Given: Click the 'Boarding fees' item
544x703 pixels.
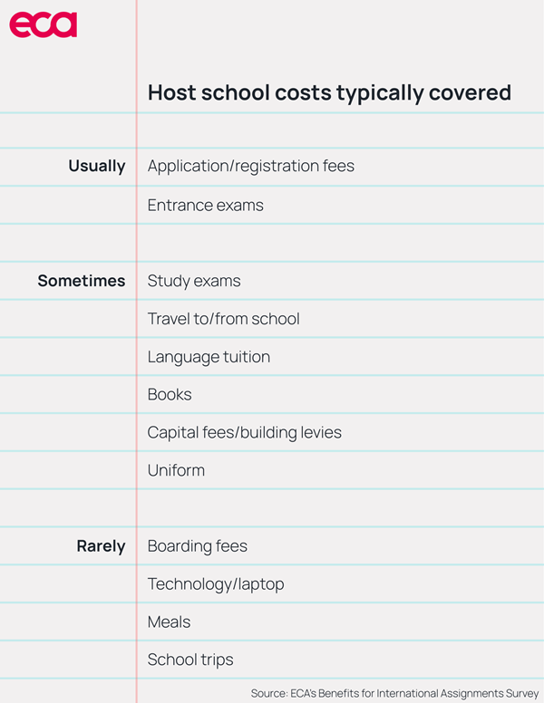Looking at the screenshot, I should (197, 546).
